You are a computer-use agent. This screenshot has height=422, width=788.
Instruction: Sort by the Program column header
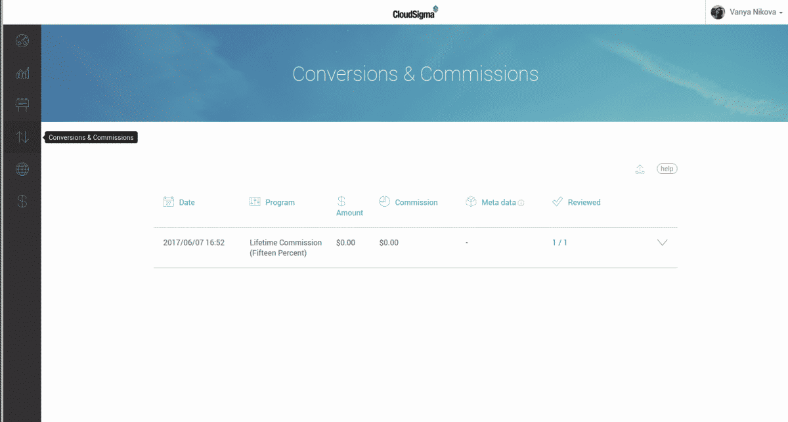279,202
